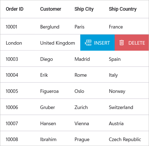Click the Vienna ship city cell

[82, 124]
